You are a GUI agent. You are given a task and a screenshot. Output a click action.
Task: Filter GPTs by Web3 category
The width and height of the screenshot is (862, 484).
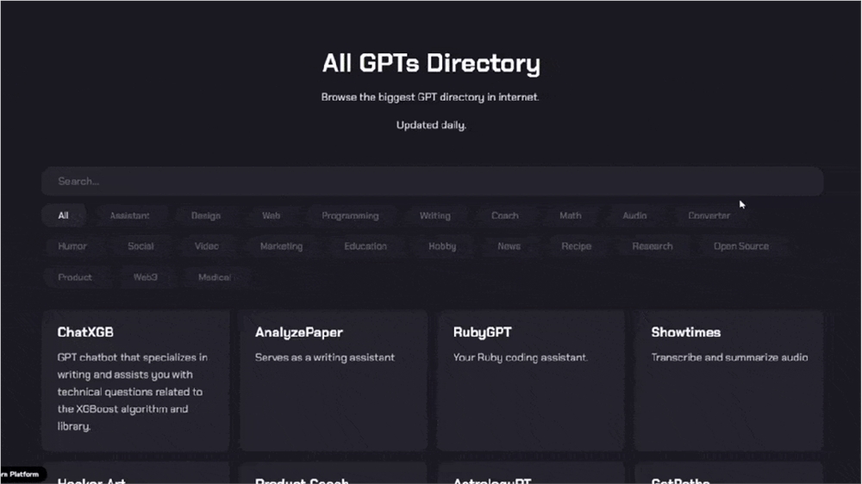(145, 277)
